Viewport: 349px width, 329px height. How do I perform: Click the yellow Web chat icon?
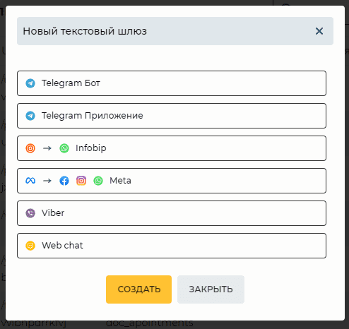pos(30,246)
